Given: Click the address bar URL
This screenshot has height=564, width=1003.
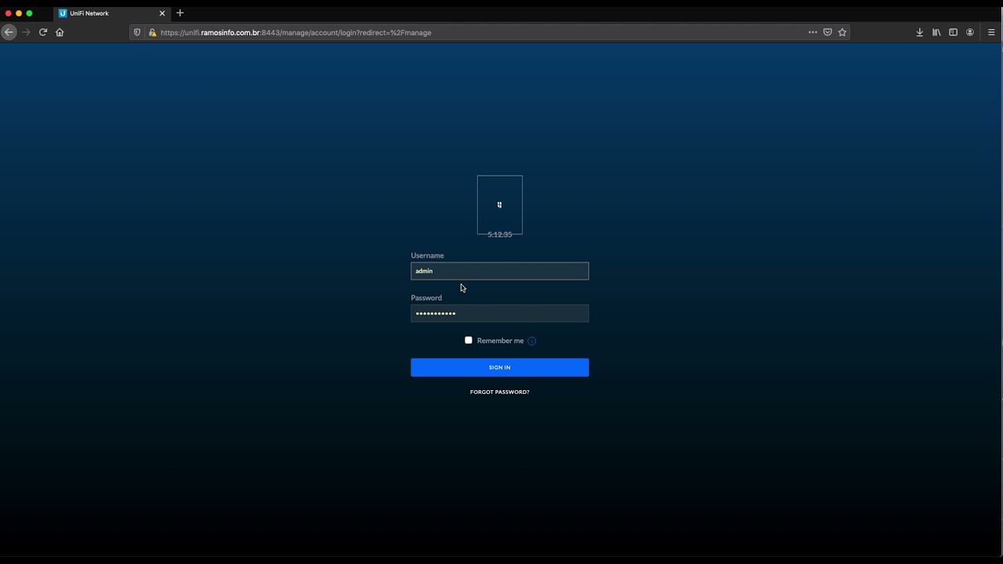Looking at the screenshot, I should (296, 32).
